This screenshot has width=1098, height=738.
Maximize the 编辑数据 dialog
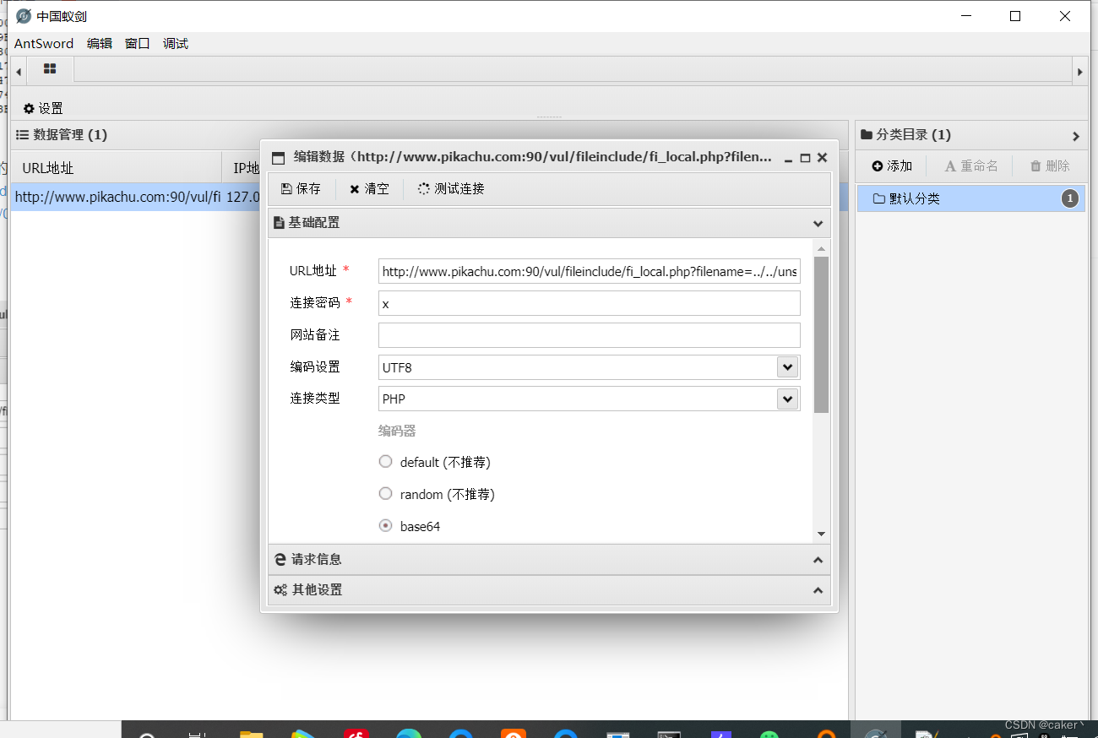(805, 158)
